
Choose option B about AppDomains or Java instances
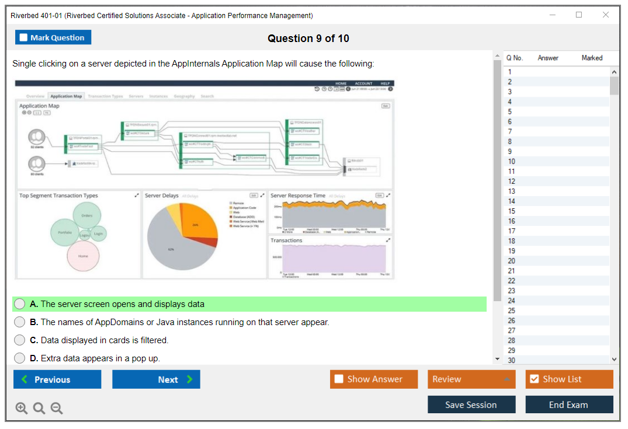20,322
